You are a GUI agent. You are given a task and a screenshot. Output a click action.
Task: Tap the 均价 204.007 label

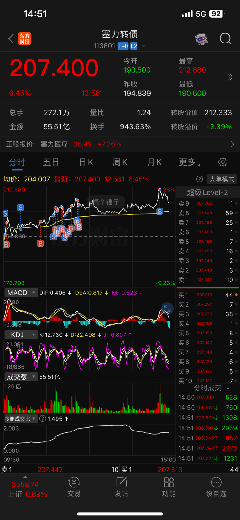click(27, 179)
